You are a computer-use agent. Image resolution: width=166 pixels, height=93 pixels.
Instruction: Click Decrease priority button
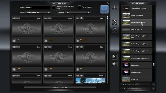135,88
